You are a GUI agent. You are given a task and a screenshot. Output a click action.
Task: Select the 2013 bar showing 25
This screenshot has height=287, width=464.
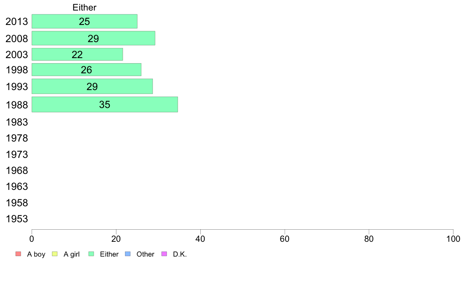[84, 21]
